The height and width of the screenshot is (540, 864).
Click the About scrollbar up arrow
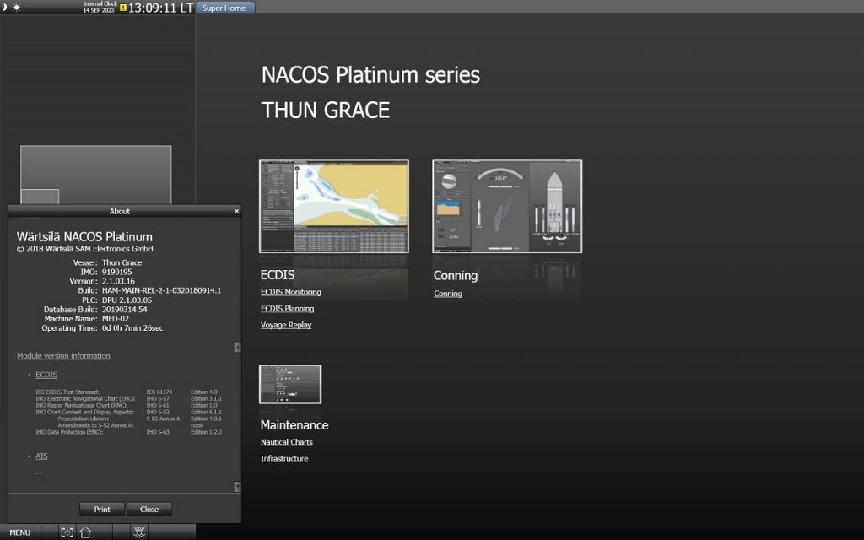237,347
